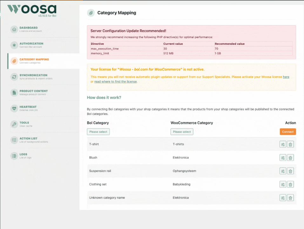This screenshot has width=304, height=229.
Task: Click the Tools wrench icon
Action: click(x=14, y=124)
